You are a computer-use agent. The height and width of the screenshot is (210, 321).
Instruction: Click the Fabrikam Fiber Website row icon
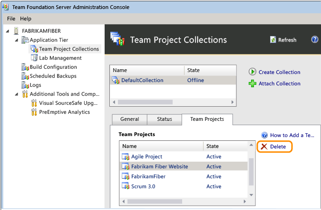click(x=126, y=166)
